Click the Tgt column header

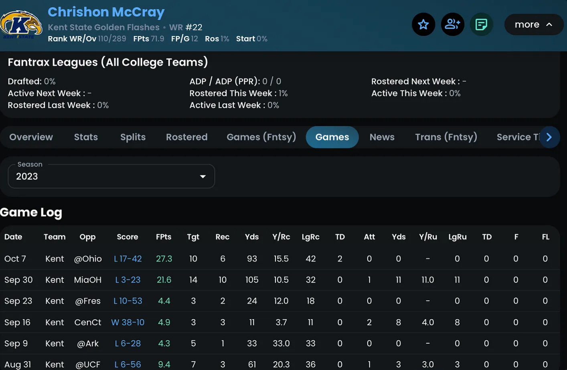pyautogui.click(x=193, y=237)
